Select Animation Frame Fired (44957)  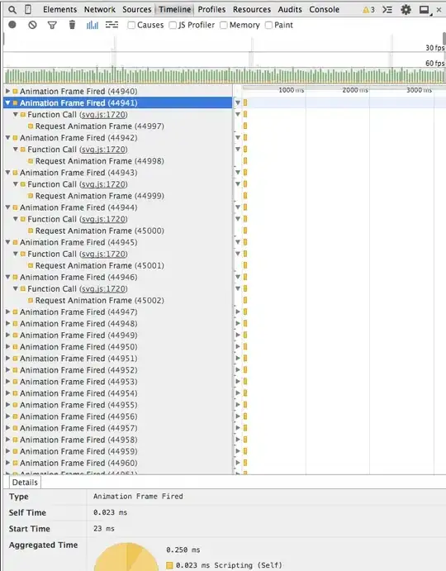click(78, 428)
